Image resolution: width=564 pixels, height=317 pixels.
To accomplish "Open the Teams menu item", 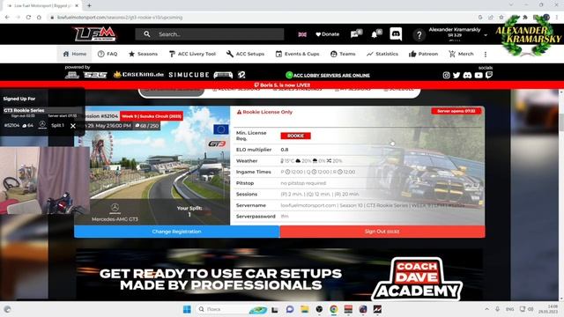I will [x=343, y=54].
